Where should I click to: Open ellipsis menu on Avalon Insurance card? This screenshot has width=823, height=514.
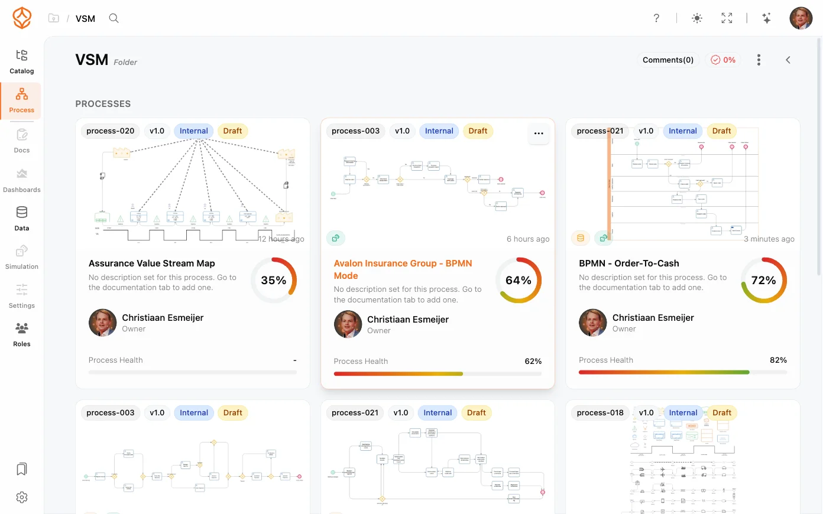539,134
